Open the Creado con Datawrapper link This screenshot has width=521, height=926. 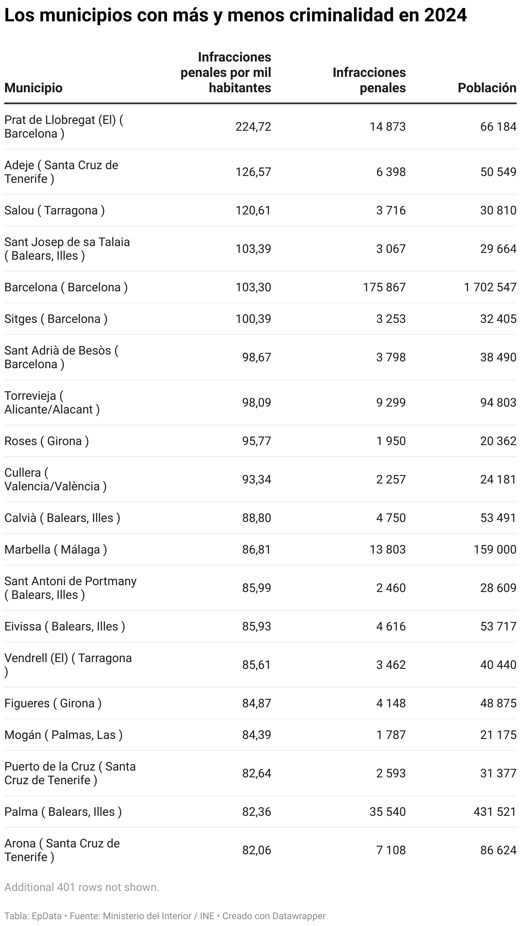[274, 916]
